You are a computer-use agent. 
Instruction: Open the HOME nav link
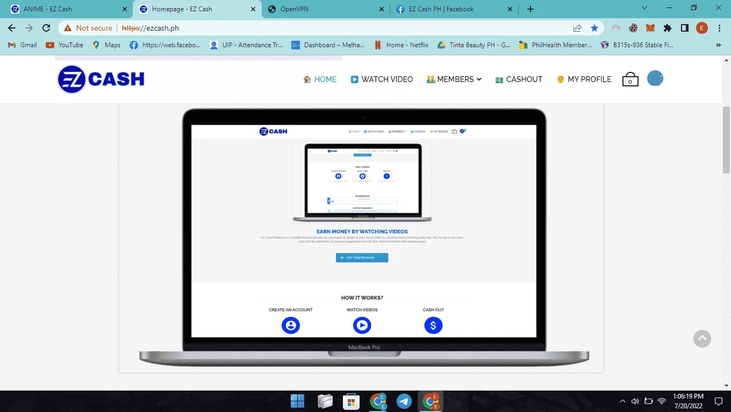(320, 79)
